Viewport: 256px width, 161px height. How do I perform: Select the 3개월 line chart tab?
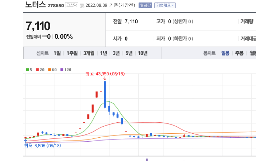point(89,53)
